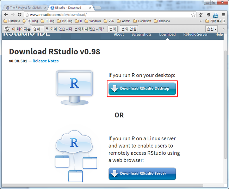This screenshot has height=189, width=229.
Task: Open the Release Notes link
Action: coord(45,61)
